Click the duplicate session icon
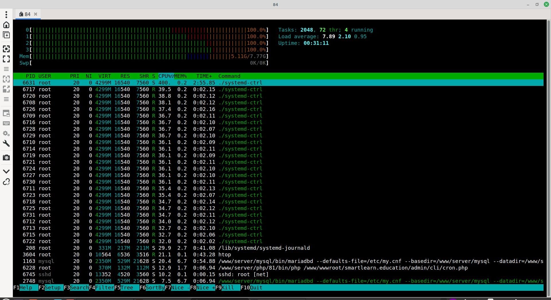This screenshot has width=551, height=300. [x=6, y=35]
